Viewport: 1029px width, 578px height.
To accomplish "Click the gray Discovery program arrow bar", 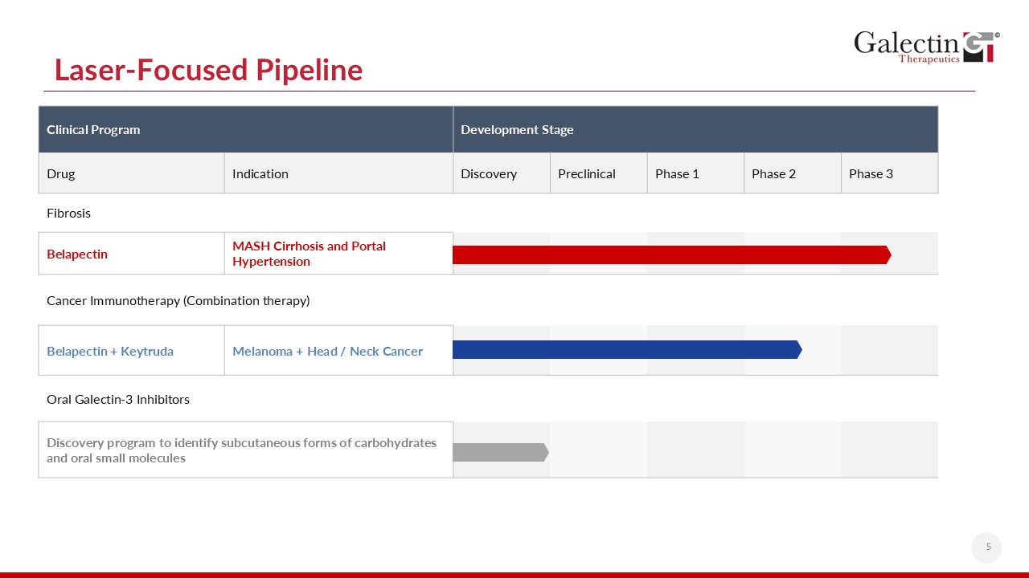I will pyautogui.click(x=500, y=452).
